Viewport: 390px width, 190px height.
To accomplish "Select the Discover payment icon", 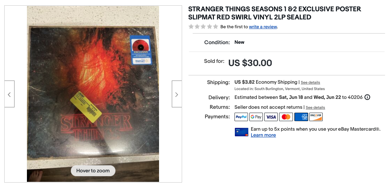I will [x=316, y=117].
